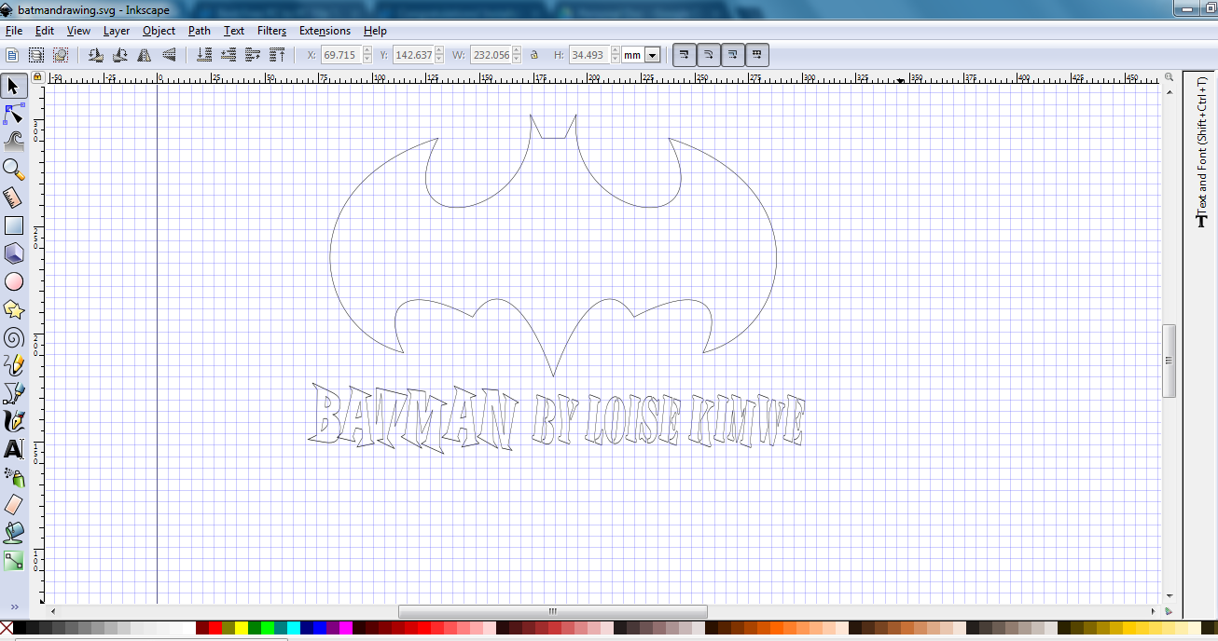1218x641 pixels.
Task: Toggle scale rounded corners option
Action: tap(709, 55)
